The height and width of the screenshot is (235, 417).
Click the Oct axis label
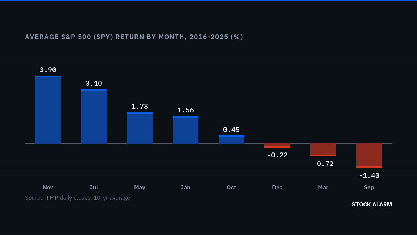click(231, 187)
